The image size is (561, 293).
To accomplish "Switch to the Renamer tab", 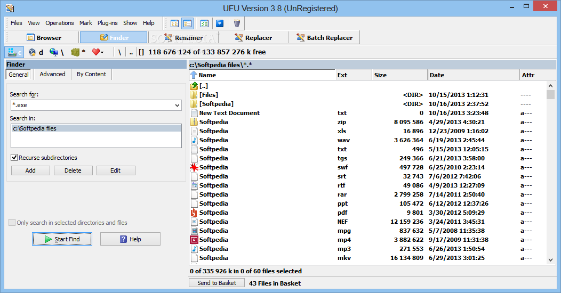I will [183, 37].
